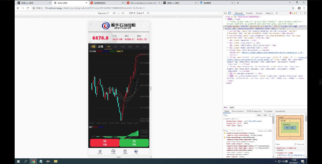Screen dimensions: 322x164
Task: Click the current price 6578.8
Action: pyautogui.click(x=100, y=38)
